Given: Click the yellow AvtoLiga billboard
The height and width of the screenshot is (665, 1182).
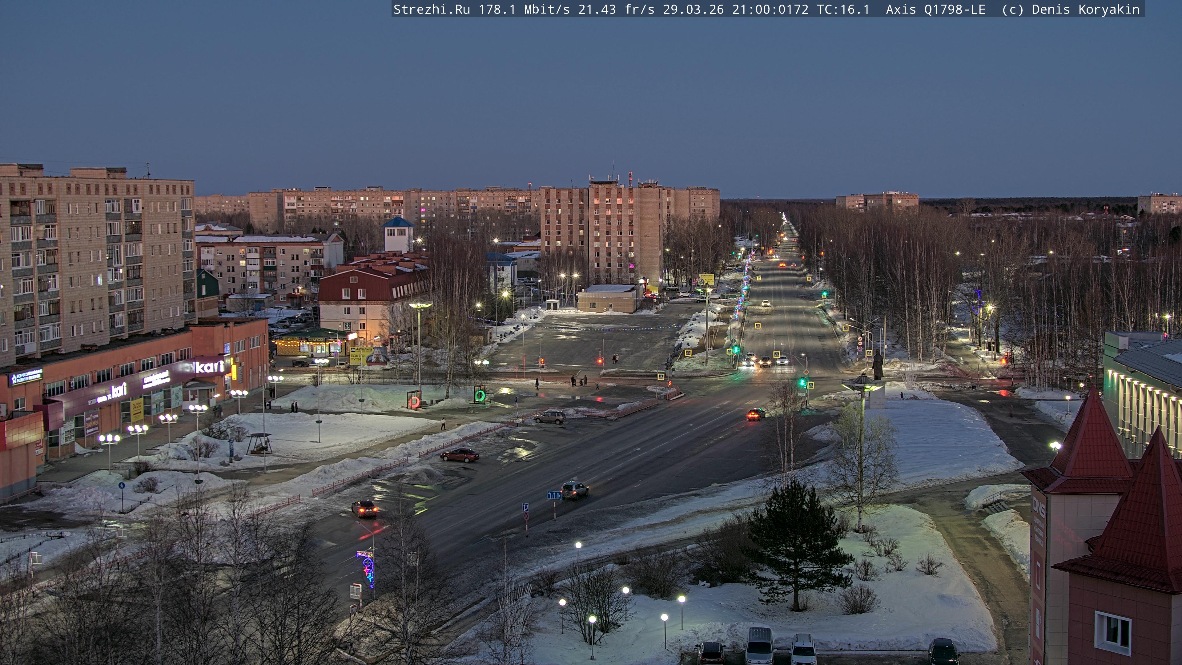Looking at the screenshot, I should click(x=359, y=355).
